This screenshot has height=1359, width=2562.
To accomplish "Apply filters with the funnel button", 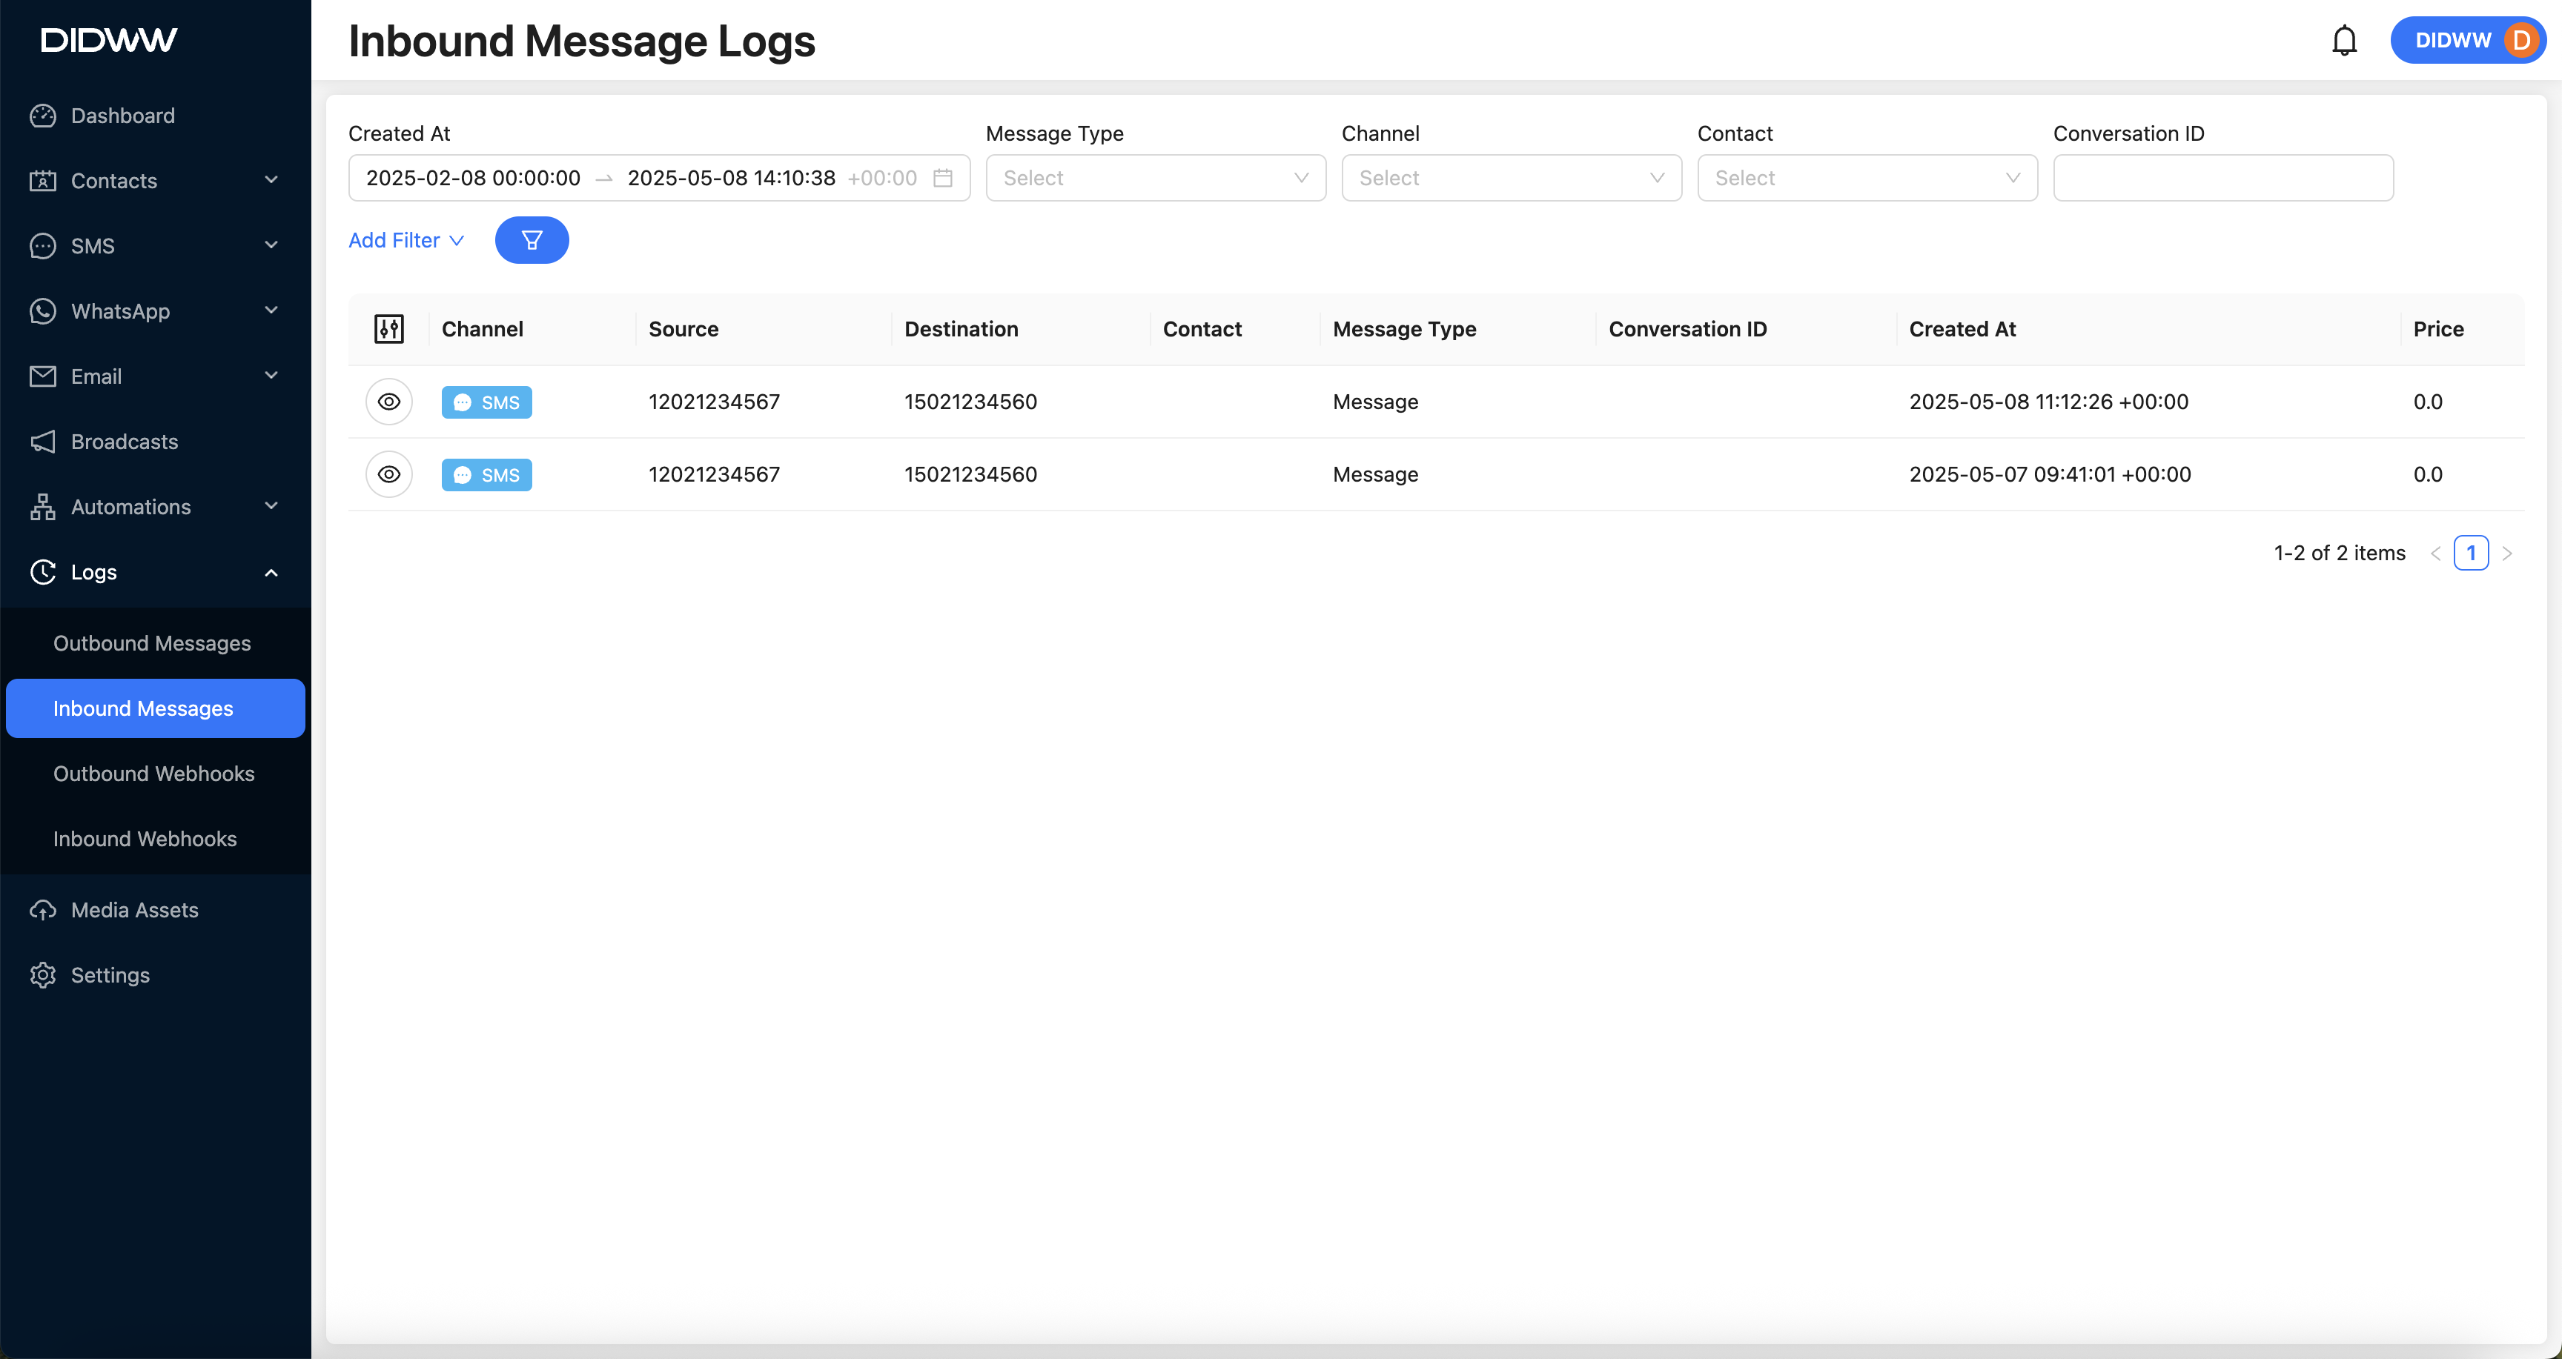I will tap(531, 239).
